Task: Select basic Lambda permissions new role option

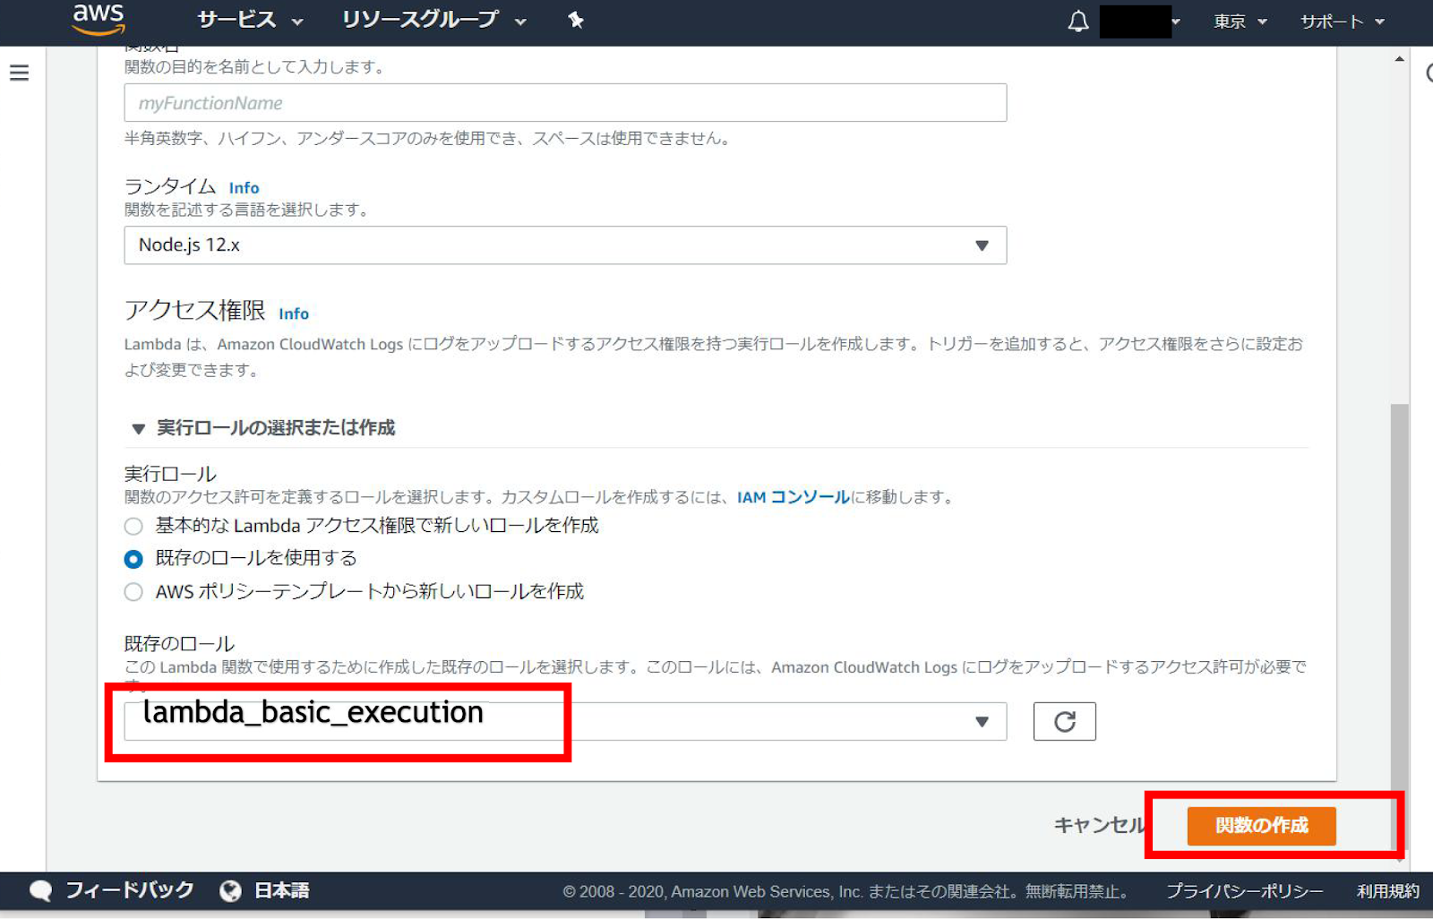Action: [133, 526]
